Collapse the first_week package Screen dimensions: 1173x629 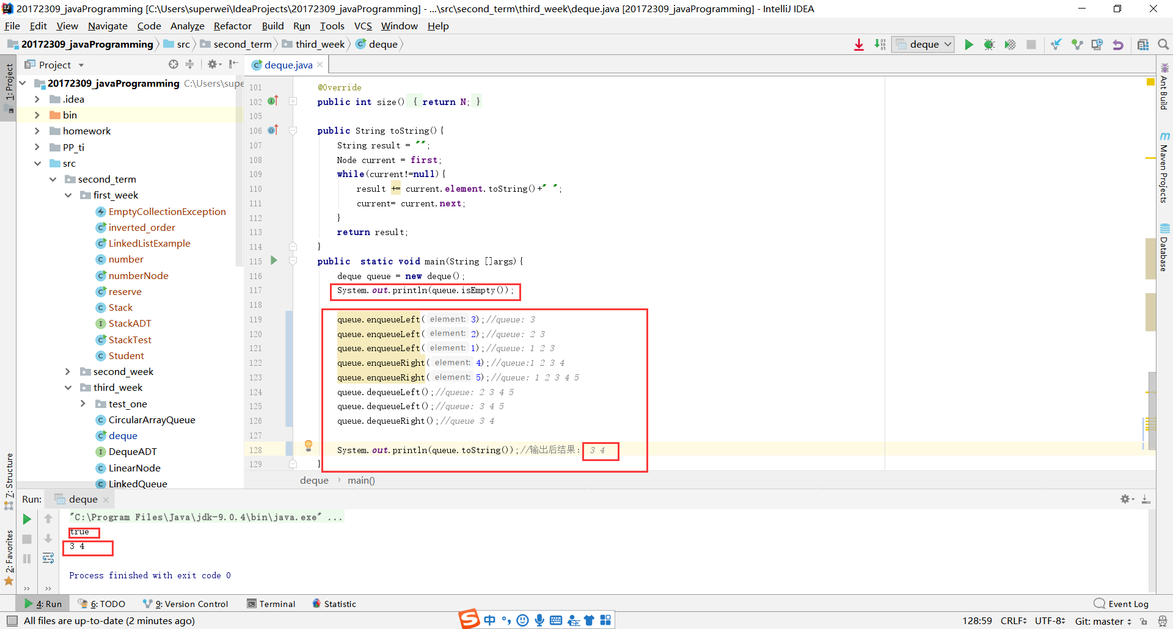point(68,195)
